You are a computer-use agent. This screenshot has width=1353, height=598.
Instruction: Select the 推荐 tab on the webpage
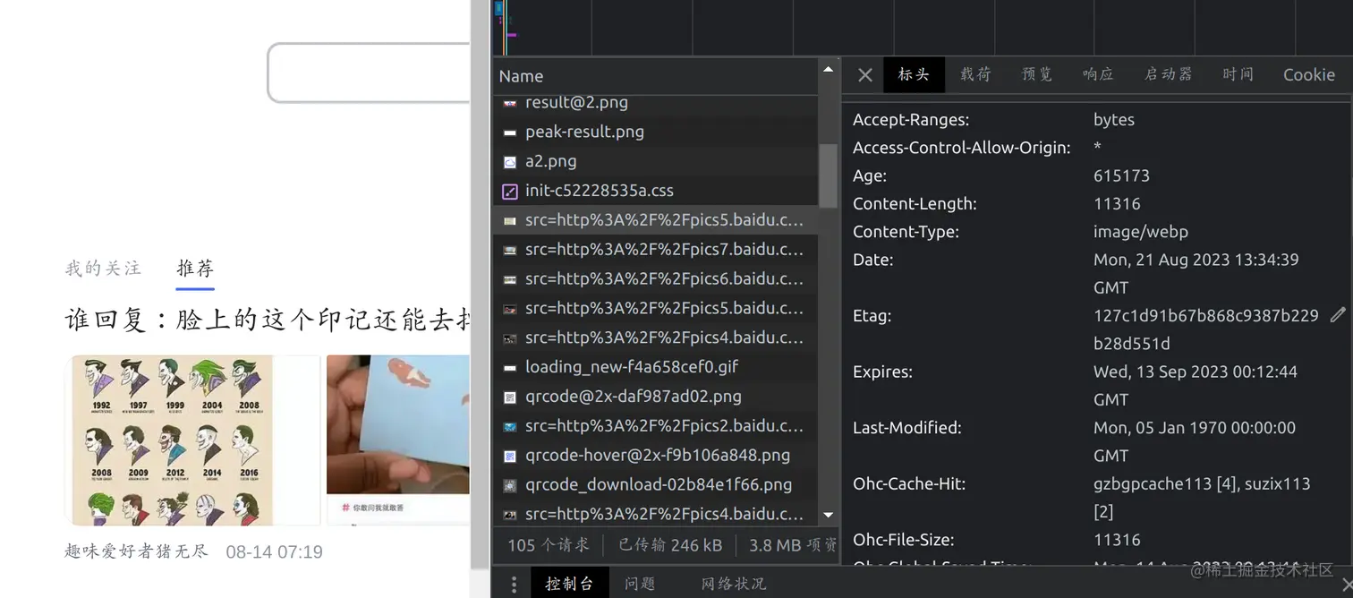[x=194, y=269]
